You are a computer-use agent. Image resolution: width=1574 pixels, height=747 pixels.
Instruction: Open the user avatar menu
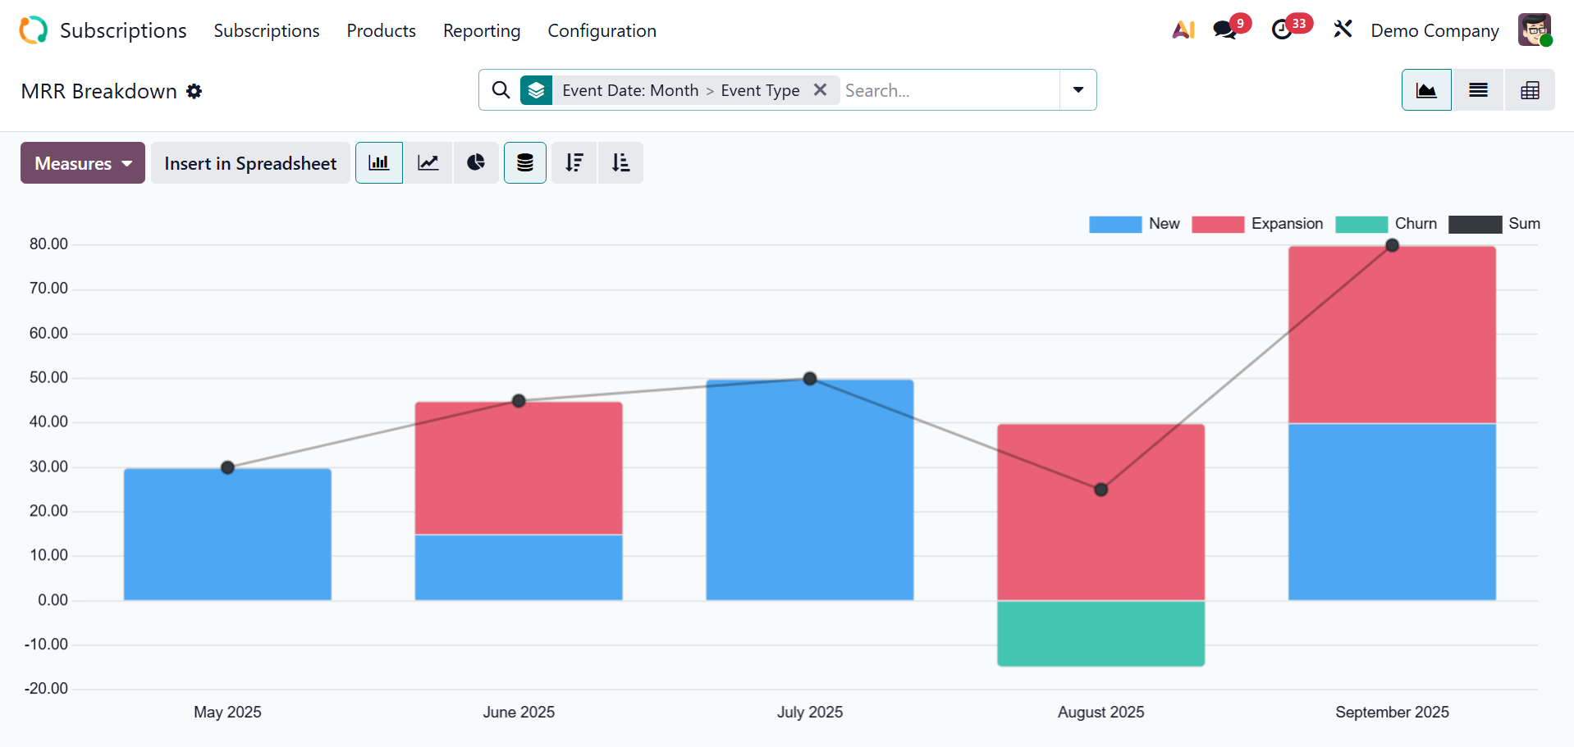(x=1535, y=30)
